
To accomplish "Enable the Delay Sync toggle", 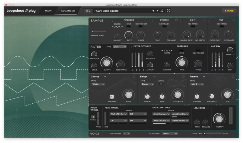I will 161,84.
